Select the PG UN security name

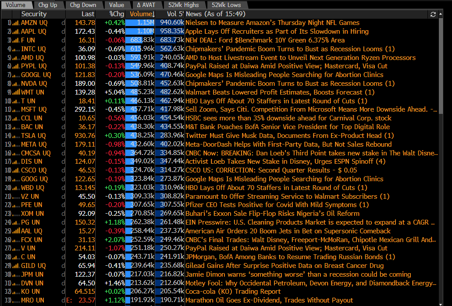(31, 222)
